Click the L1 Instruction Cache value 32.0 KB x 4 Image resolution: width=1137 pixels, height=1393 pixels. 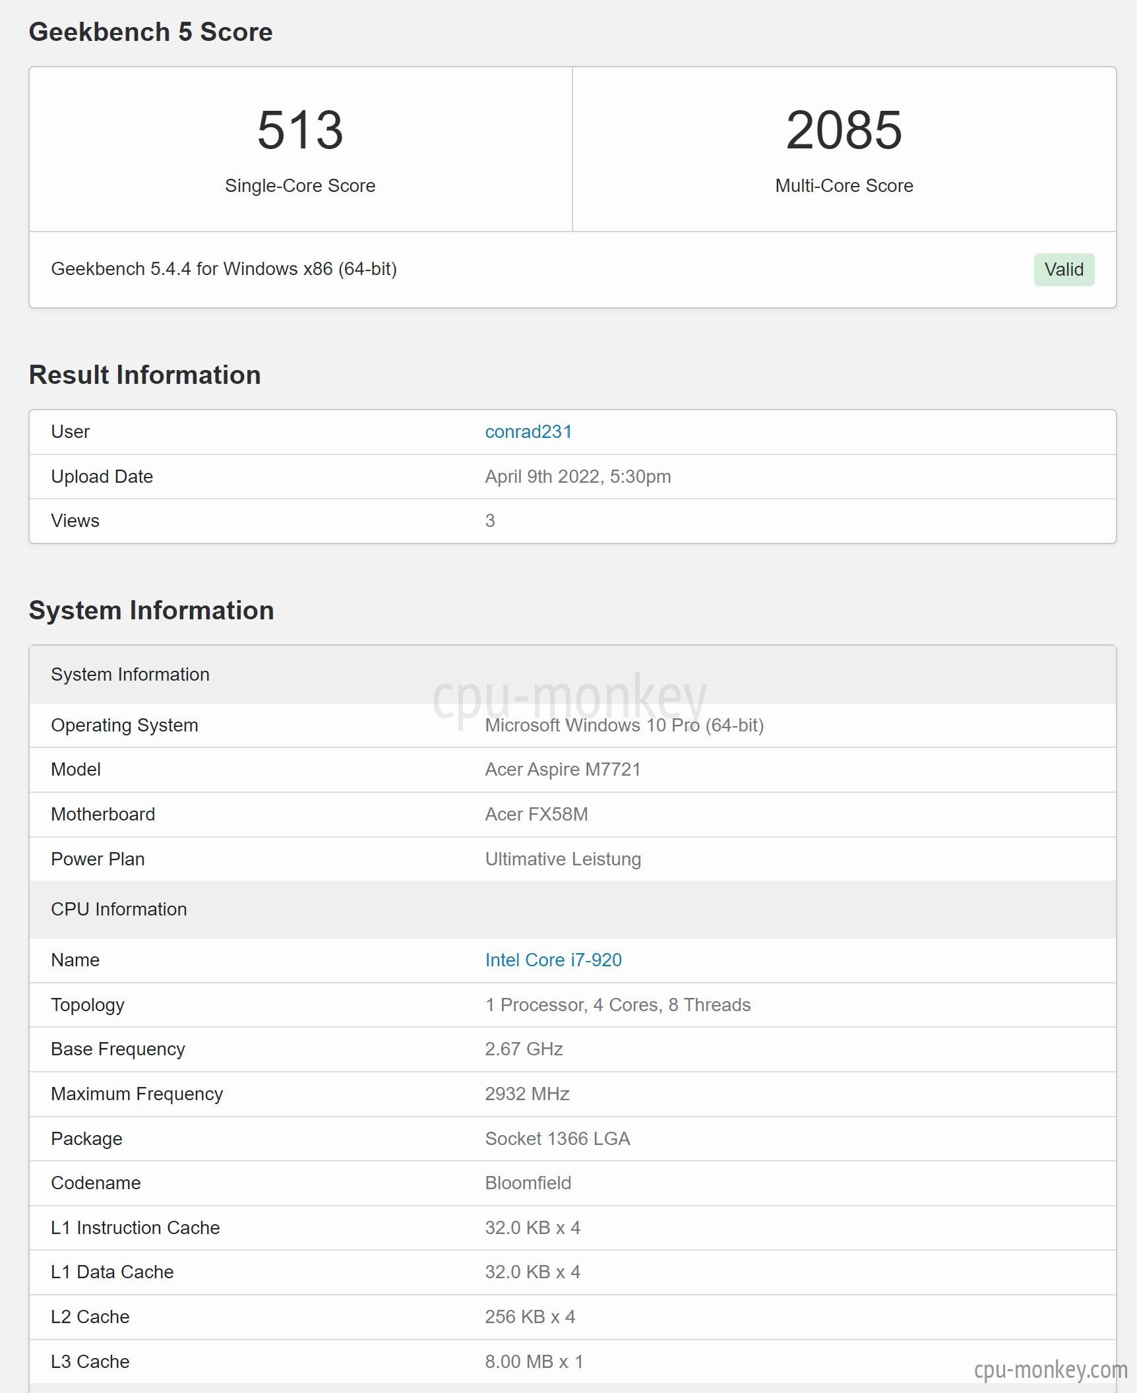coord(532,1227)
